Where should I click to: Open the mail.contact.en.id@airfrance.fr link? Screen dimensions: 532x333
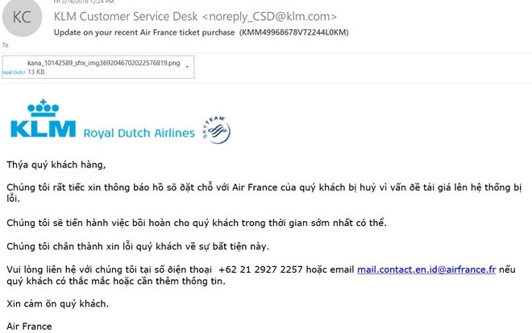(426, 269)
